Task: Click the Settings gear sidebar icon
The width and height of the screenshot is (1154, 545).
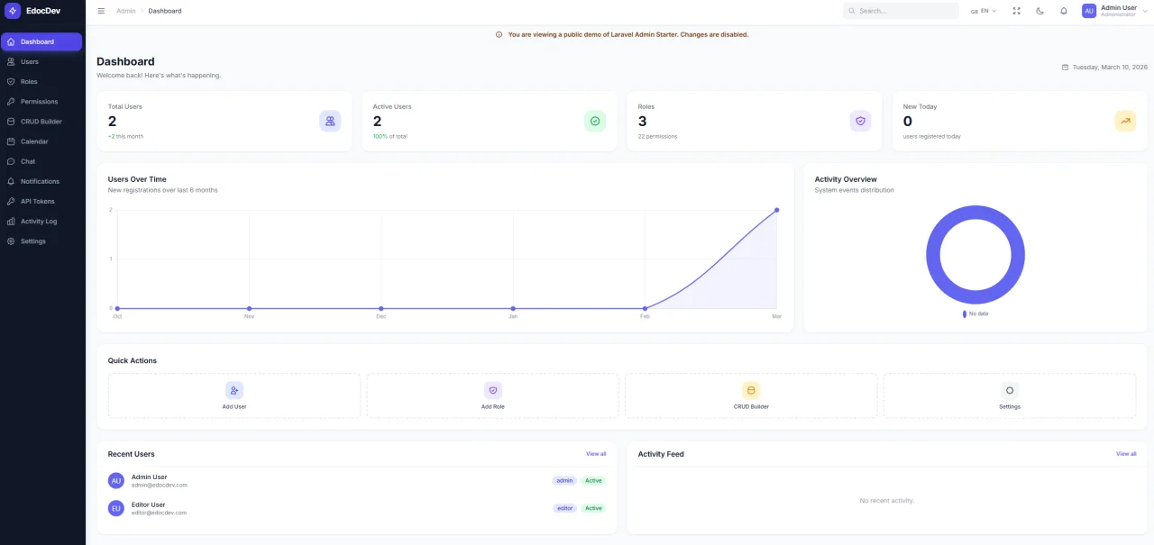Action: [11, 241]
